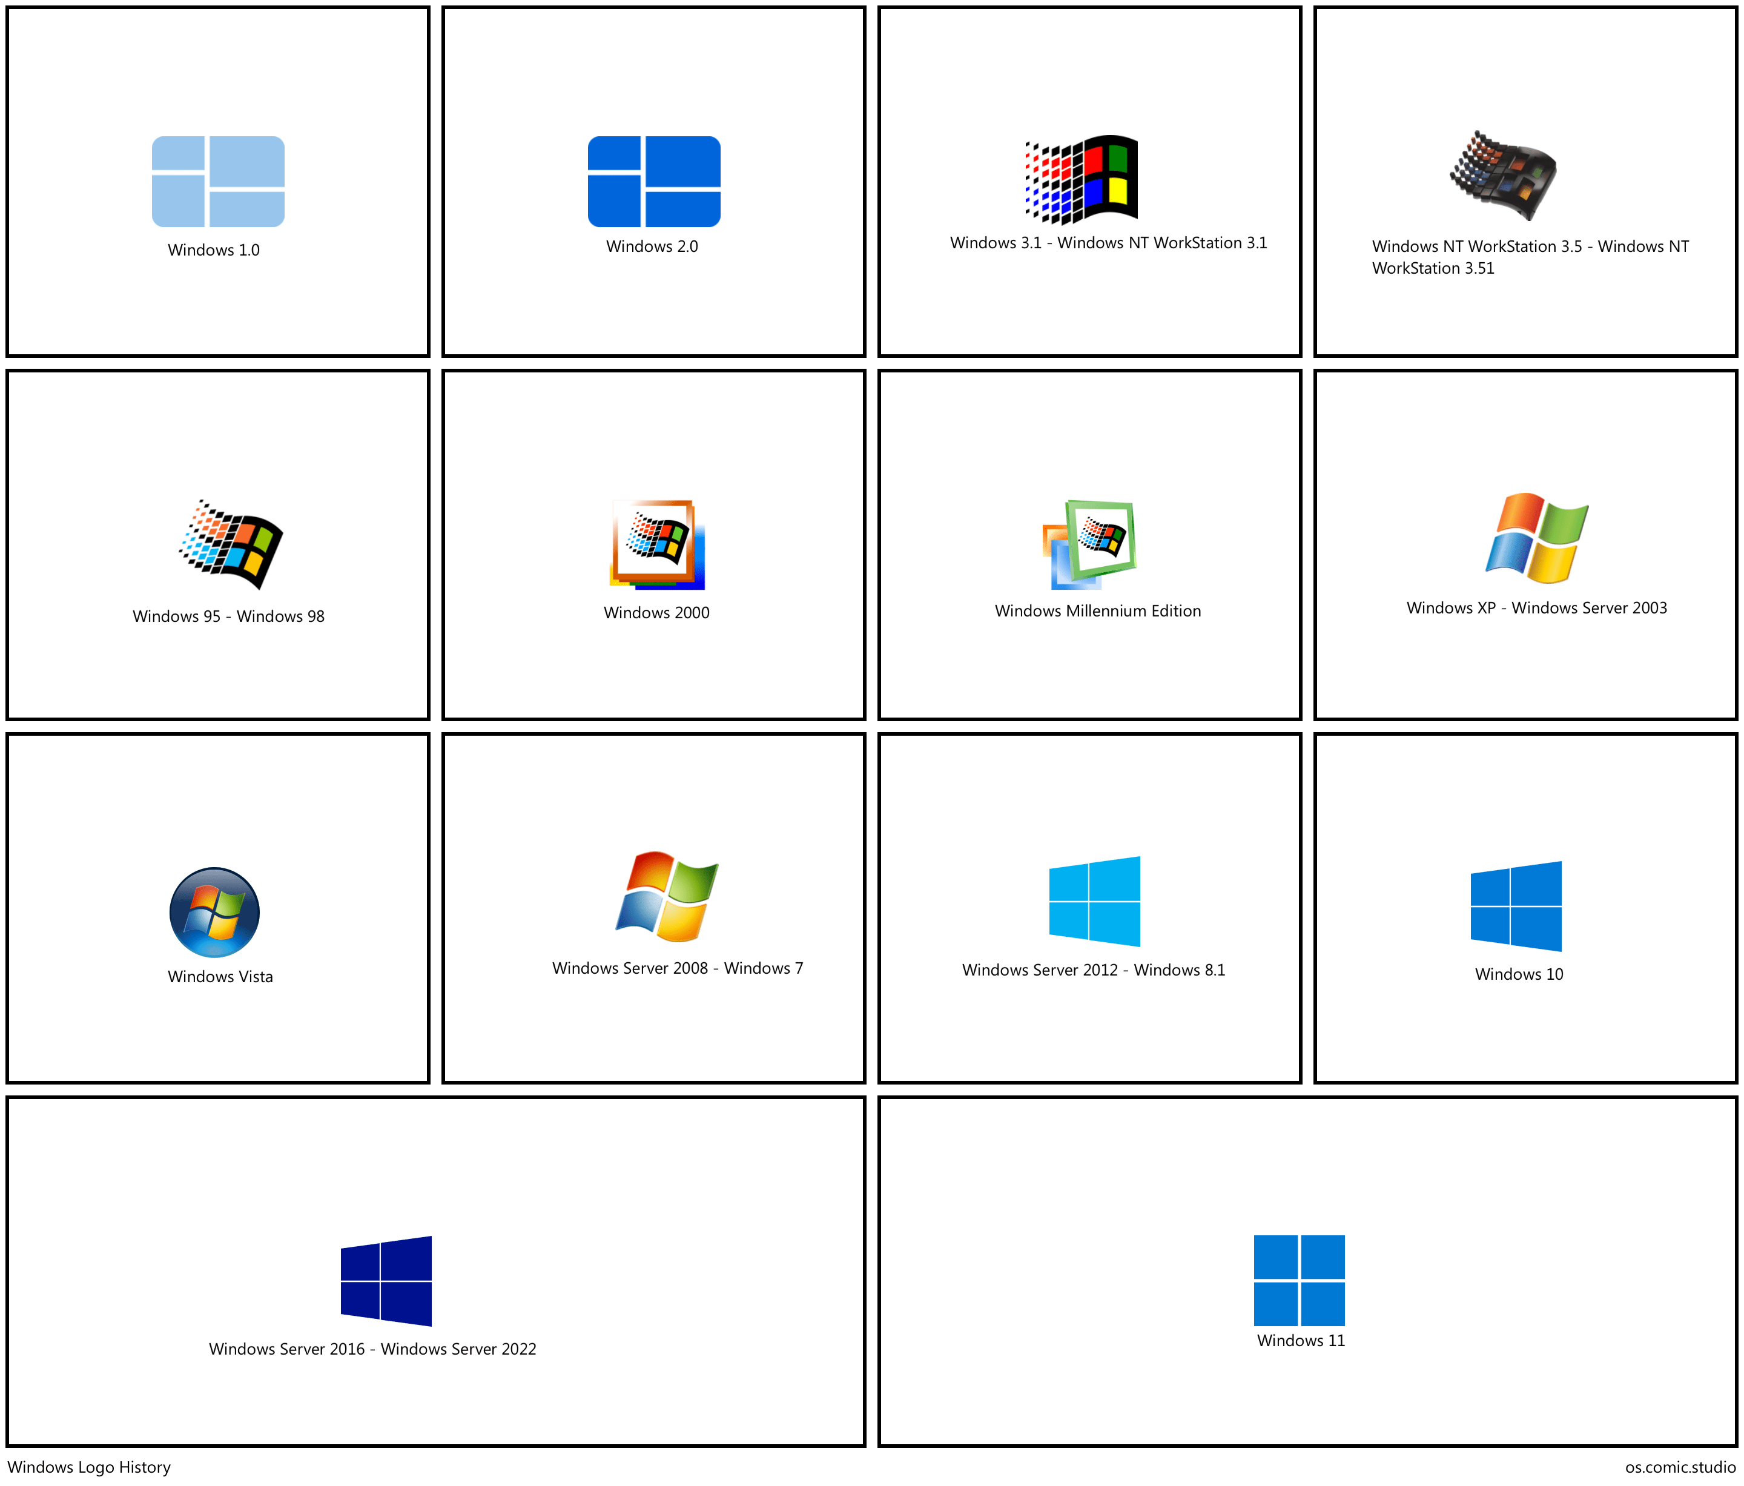Click the light blue Windows 1.0 logo
Viewport: 1744px width, 1486px height.
pos(218,181)
